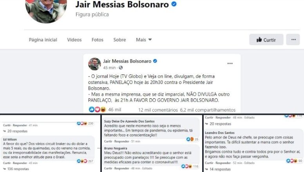View reactions on Ed Wilson's comment
The image size is (304, 172).
(85, 161)
